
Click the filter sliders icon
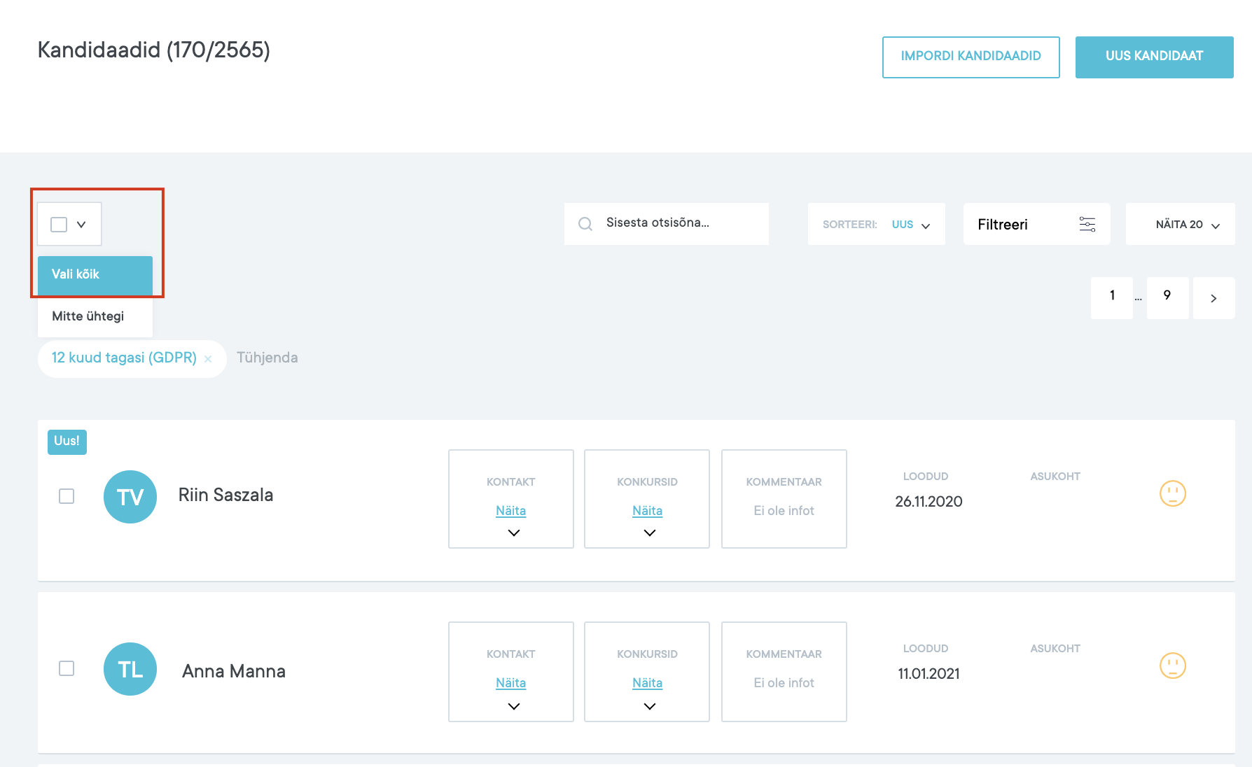[1087, 224]
